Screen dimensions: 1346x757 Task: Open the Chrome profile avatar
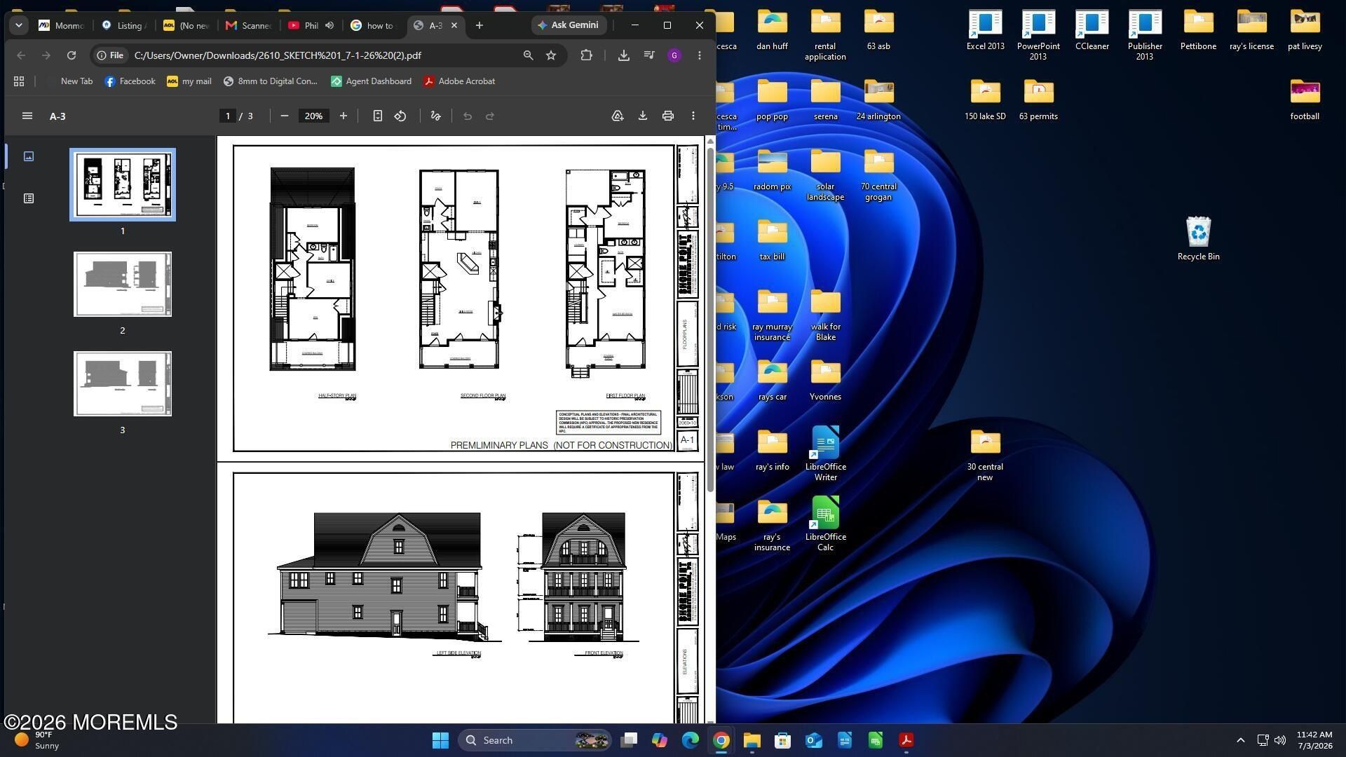point(674,55)
